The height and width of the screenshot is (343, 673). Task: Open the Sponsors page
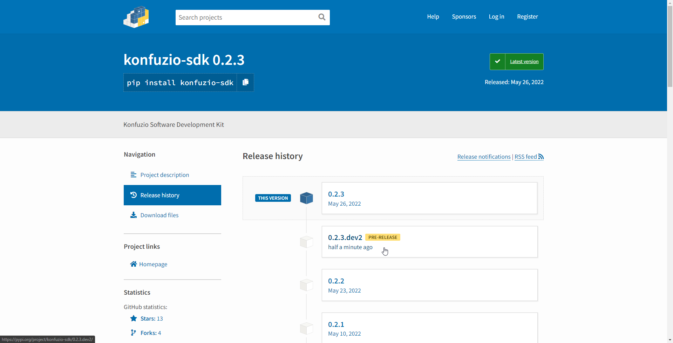point(464,16)
